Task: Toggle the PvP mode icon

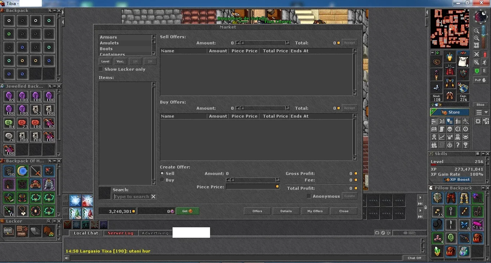Action: pos(481,80)
